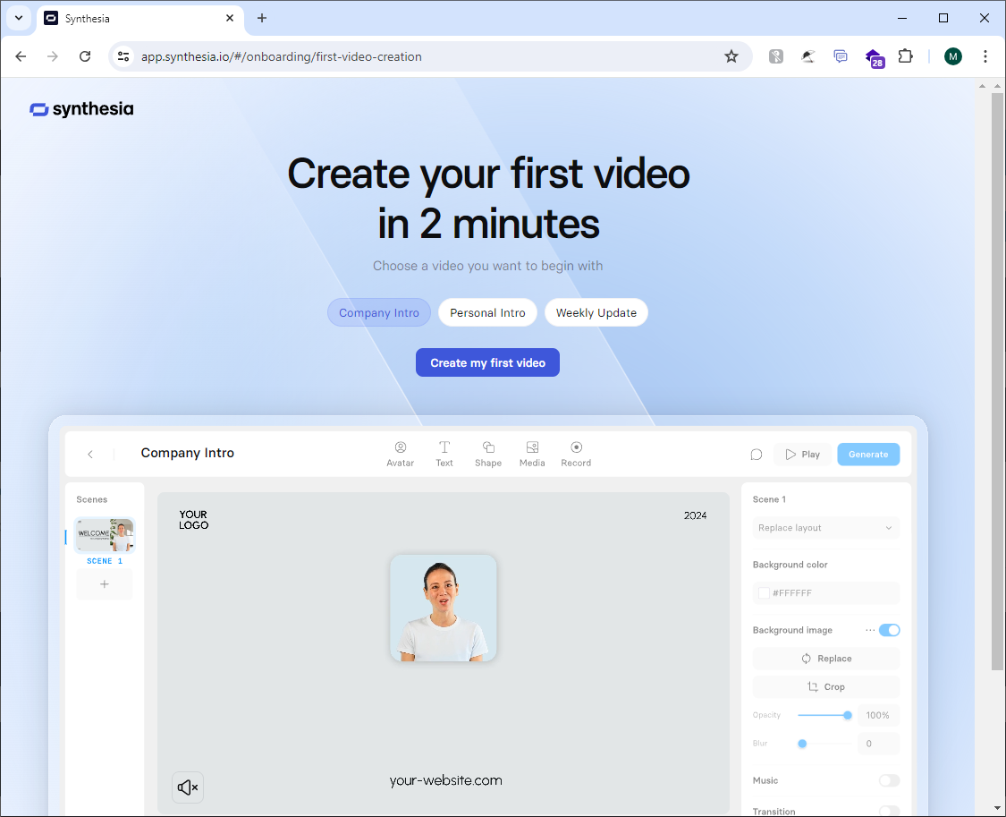Open the comments speech bubble icon
Image resolution: width=1006 pixels, height=817 pixels.
tap(757, 455)
